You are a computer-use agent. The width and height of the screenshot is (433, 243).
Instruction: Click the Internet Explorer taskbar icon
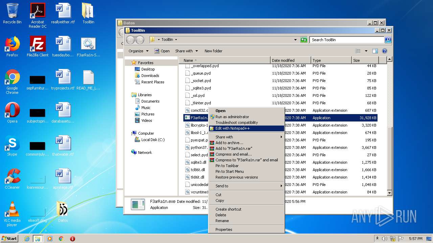coord(27,239)
